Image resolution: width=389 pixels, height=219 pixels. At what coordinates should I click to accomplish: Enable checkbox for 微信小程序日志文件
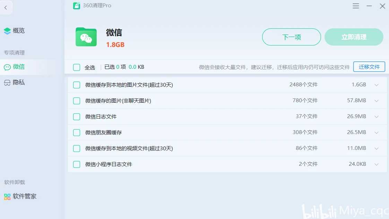[77, 164]
